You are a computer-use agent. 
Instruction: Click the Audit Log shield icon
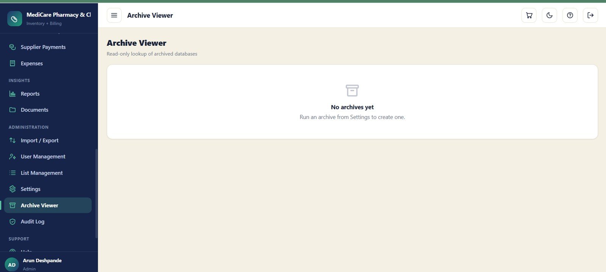tap(12, 222)
